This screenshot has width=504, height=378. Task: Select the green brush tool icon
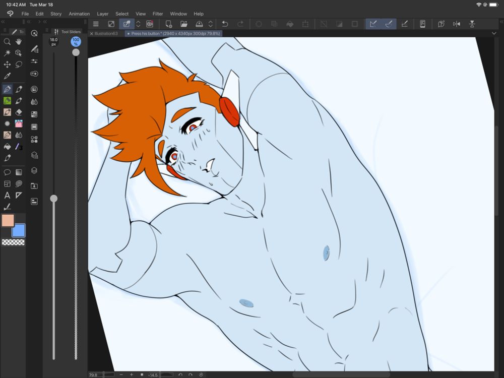point(7,101)
